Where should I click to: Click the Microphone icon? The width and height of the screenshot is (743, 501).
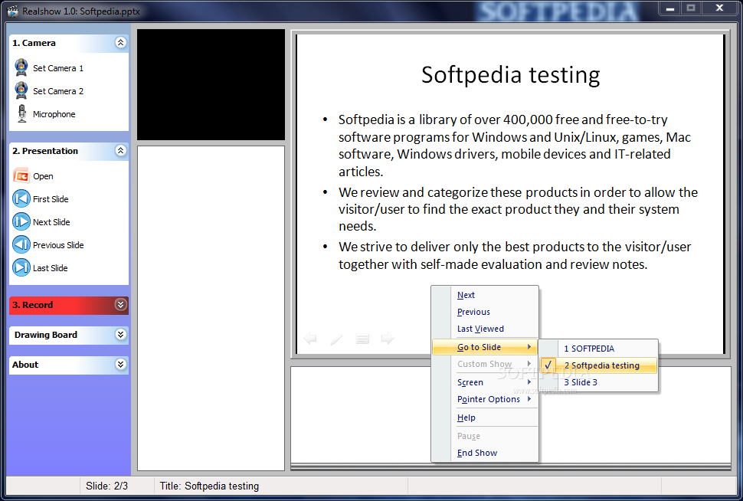coord(21,113)
